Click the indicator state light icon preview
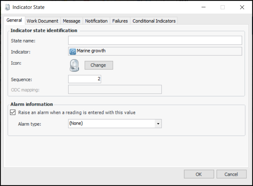253x186 pixels. click(x=74, y=65)
